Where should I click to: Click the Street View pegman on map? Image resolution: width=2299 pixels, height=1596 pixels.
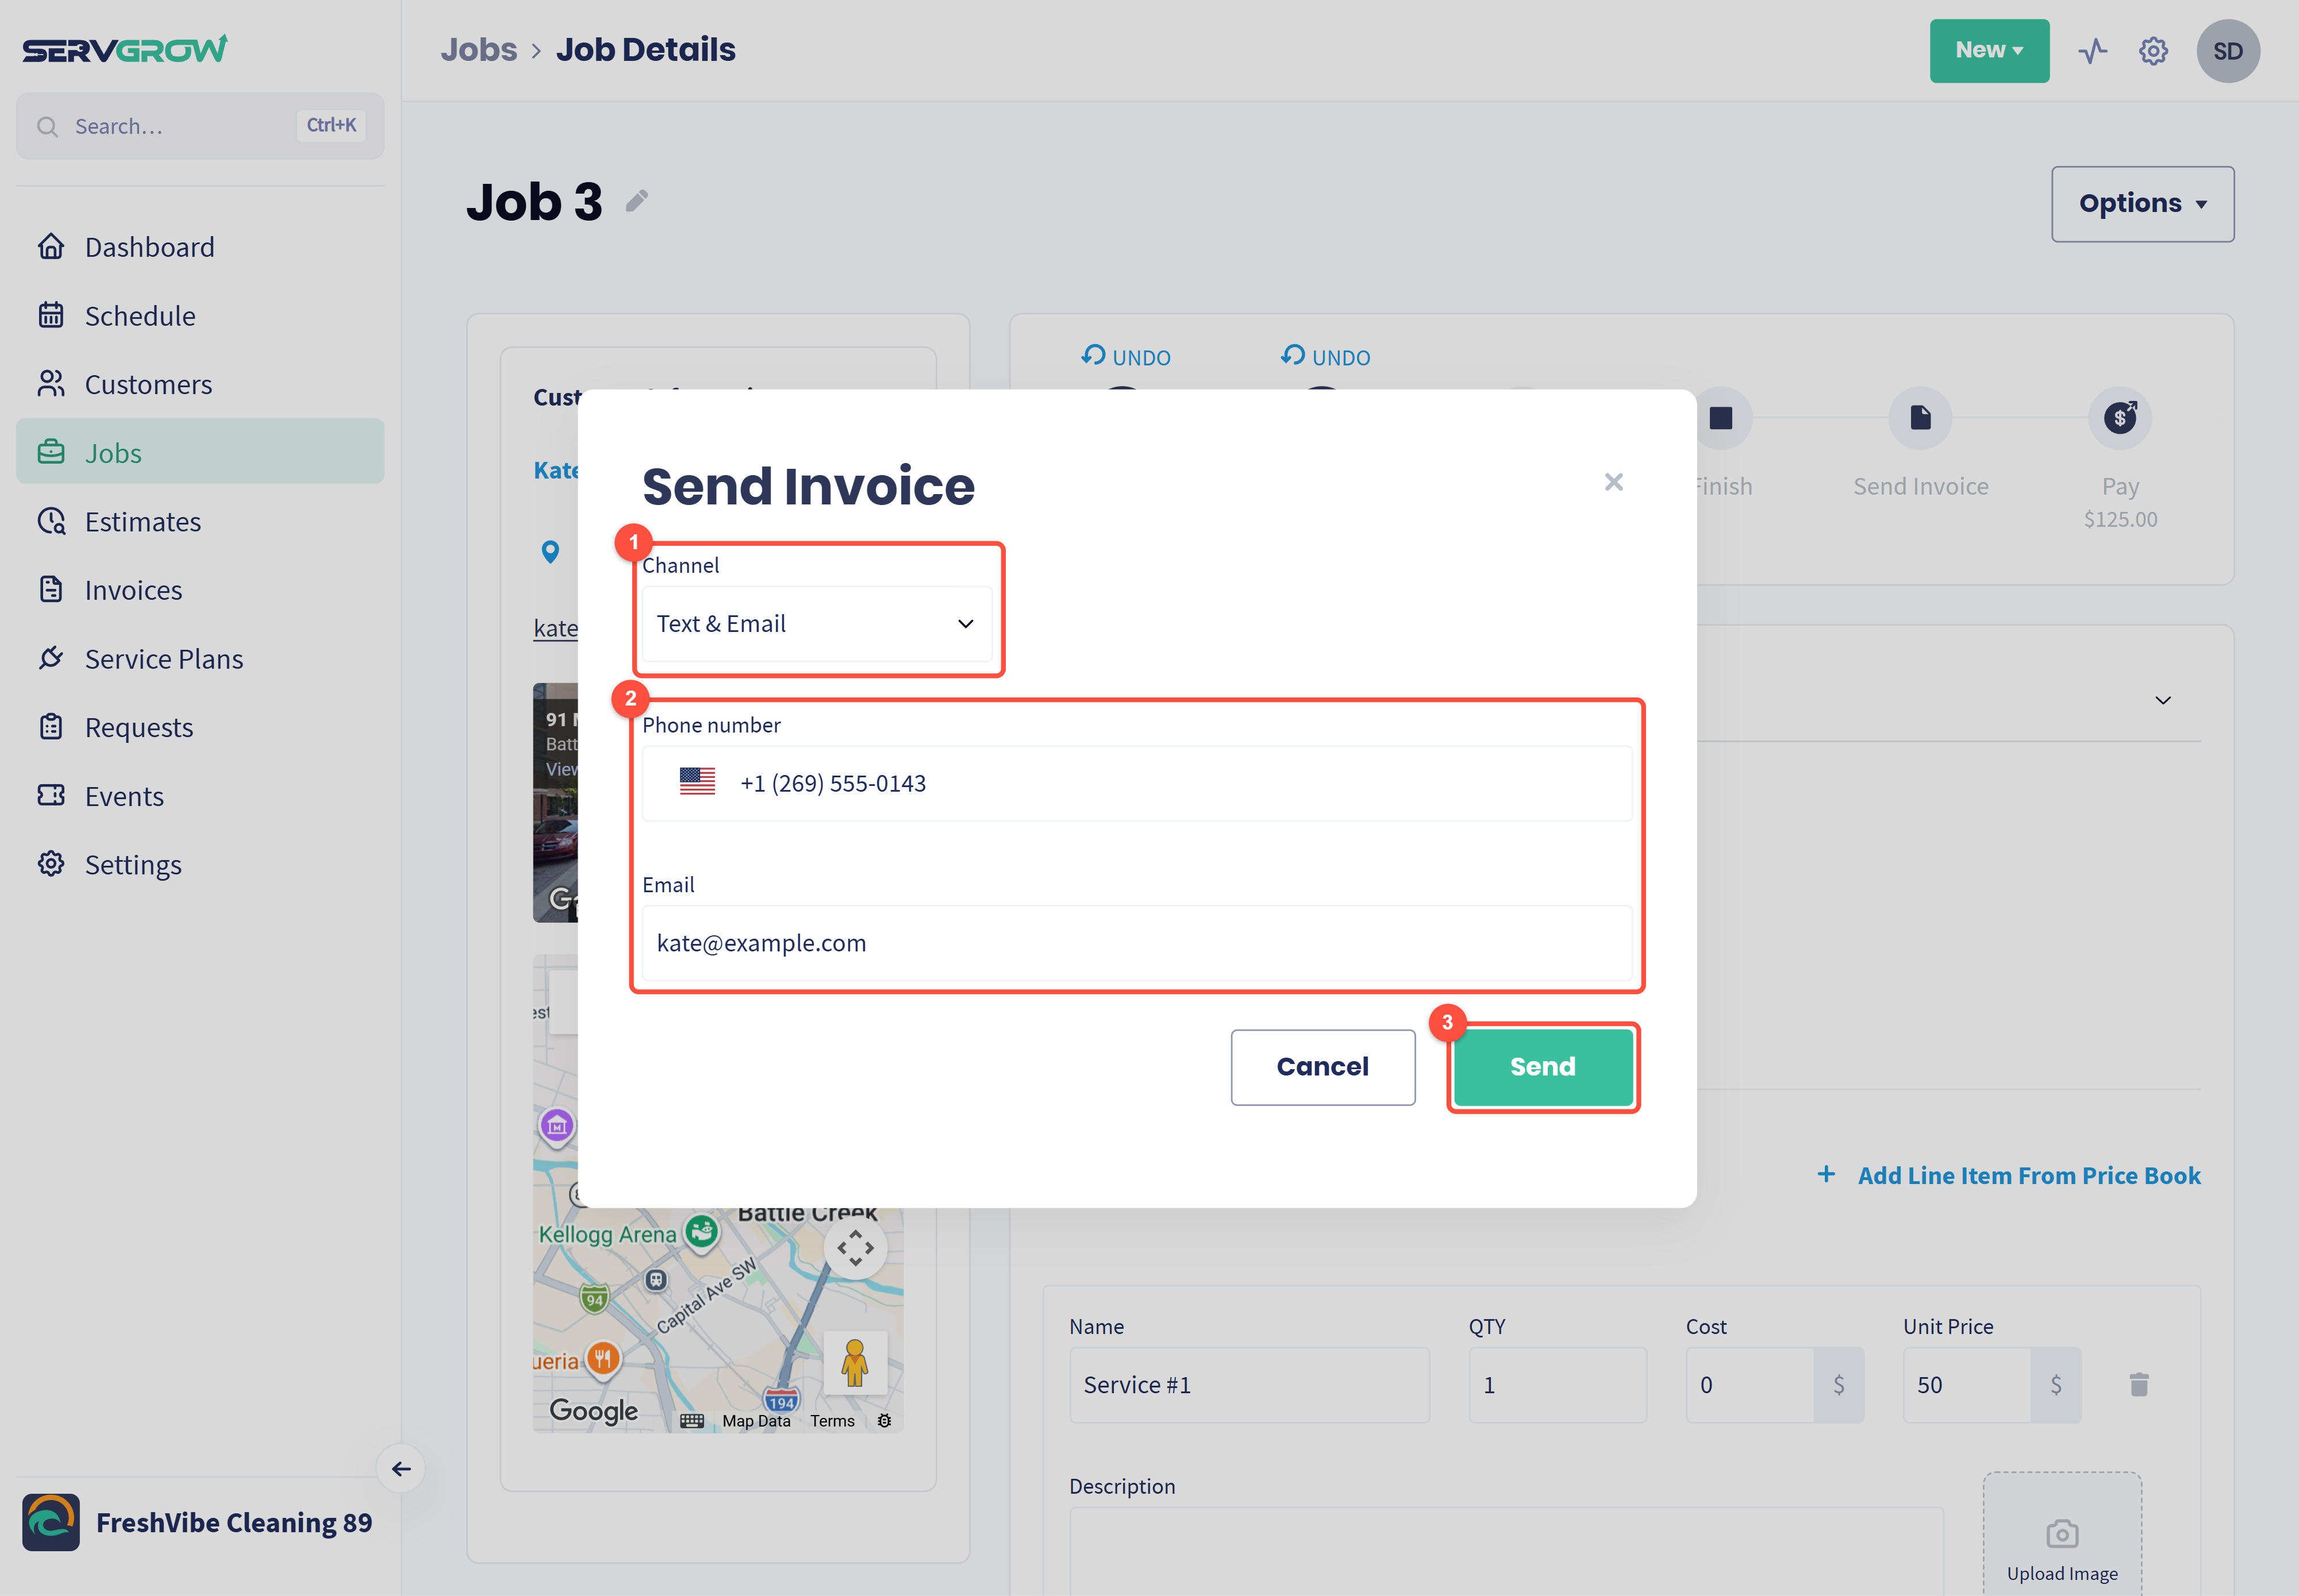tap(855, 1362)
